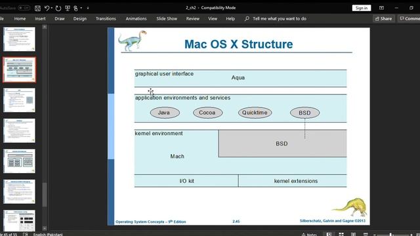This screenshot has height=236, width=420.
Task: Click the BSD oval in application environments
Action: [x=304, y=113]
